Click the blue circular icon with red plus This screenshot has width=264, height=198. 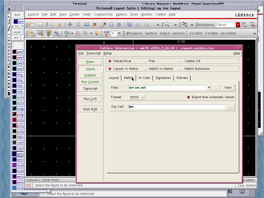point(129,24)
